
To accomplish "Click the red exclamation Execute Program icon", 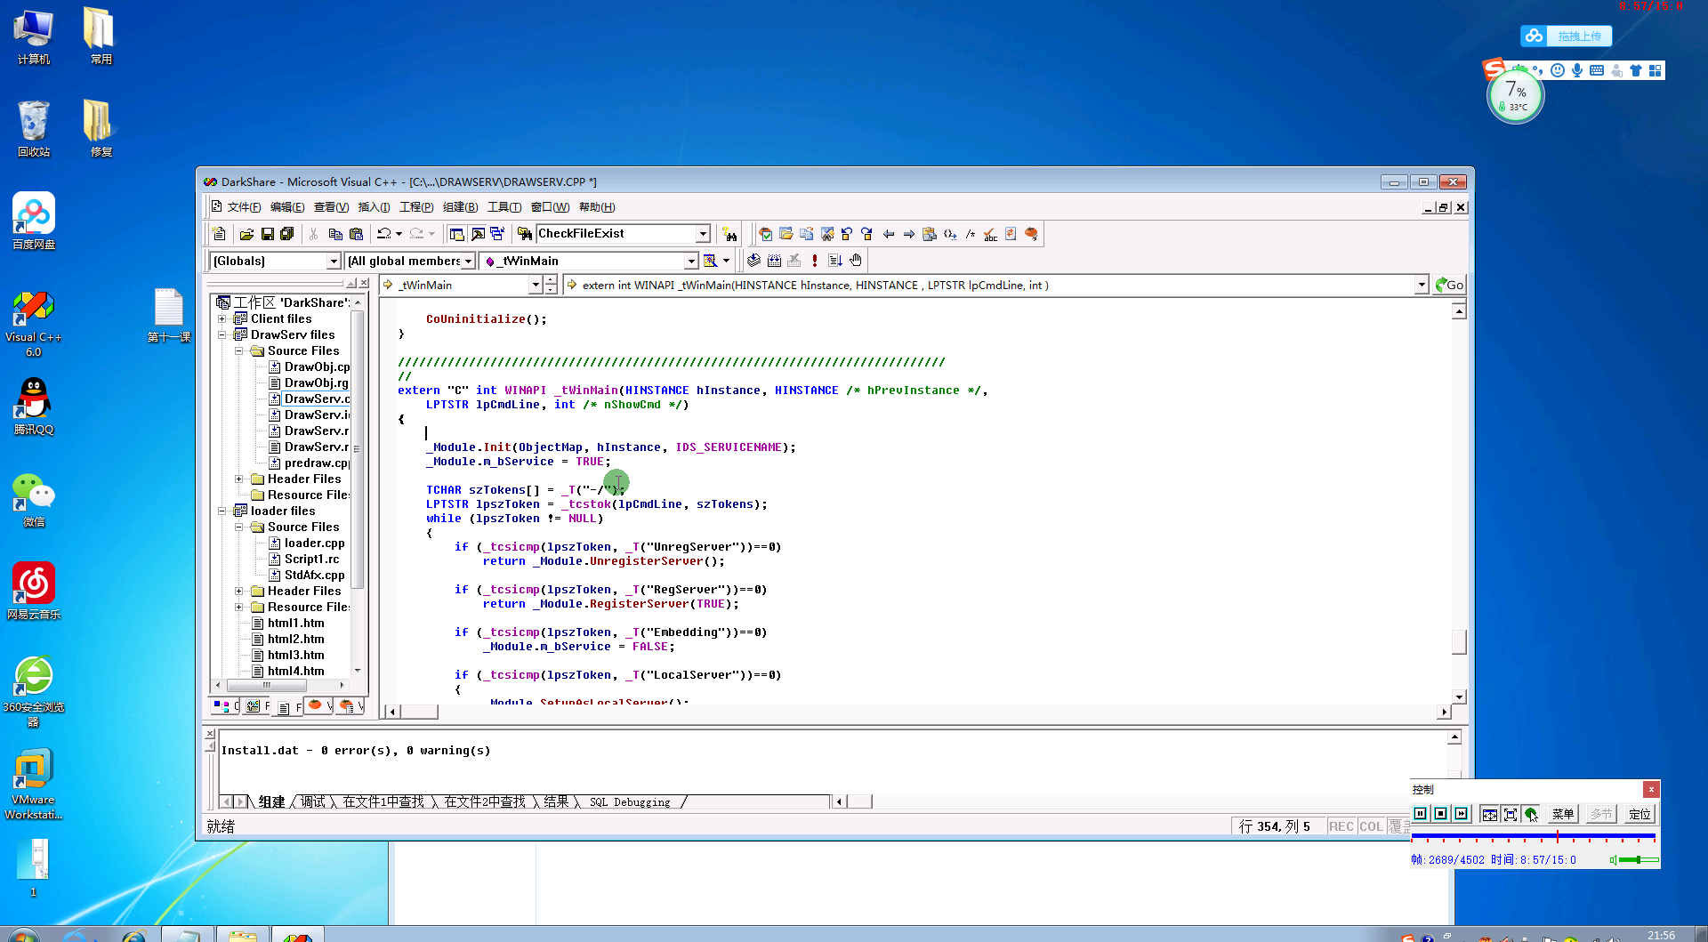I will point(815,261).
